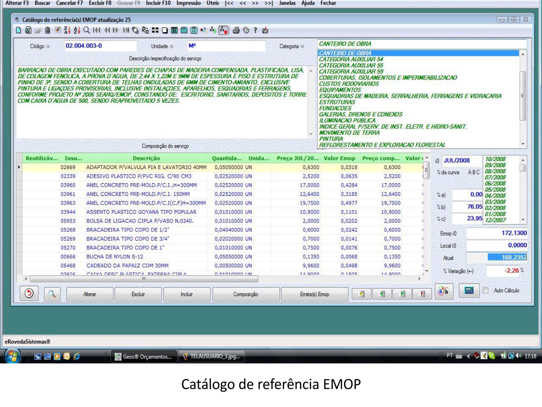Click the yellow first-record navigation button

pyautogui.click(x=362, y=294)
